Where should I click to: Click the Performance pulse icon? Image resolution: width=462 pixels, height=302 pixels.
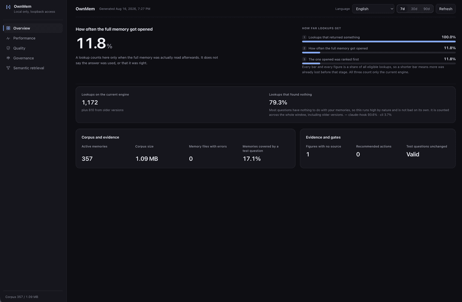pyautogui.click(x=8, y=38)
